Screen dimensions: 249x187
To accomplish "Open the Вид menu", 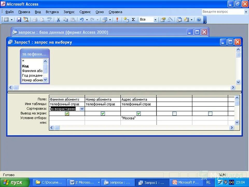I will pos(38,12).
